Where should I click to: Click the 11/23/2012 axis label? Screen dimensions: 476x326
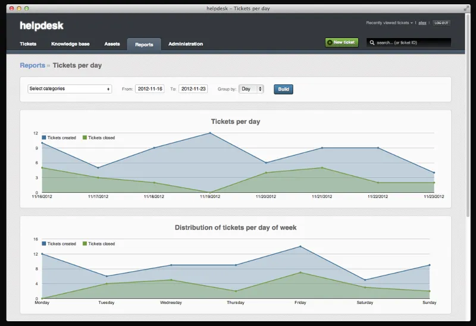click(434, 197)
